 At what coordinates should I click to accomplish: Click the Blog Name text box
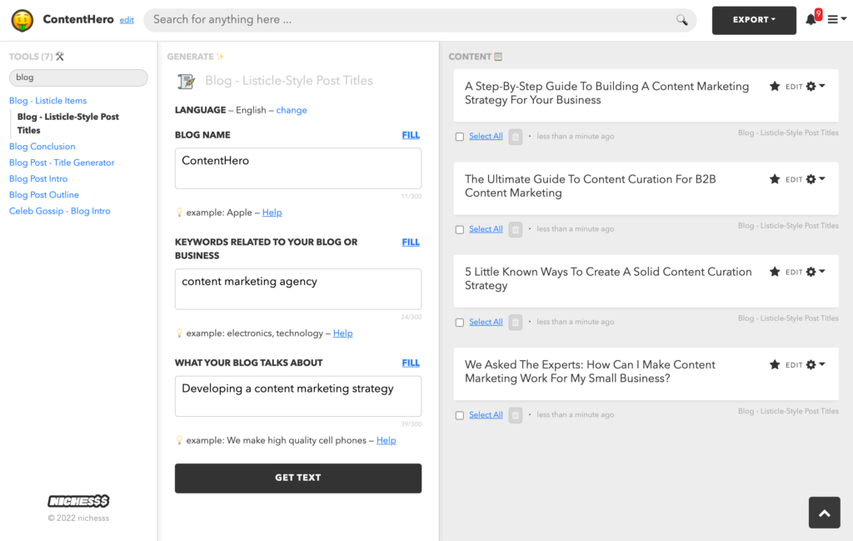click(x=298, y=168)
